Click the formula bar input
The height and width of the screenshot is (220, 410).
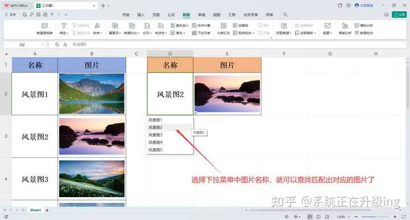[x=238, y=44]
